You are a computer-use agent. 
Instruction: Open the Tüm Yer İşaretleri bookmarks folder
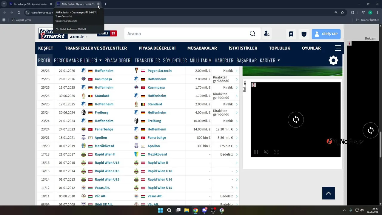click(x=368, y=20)
